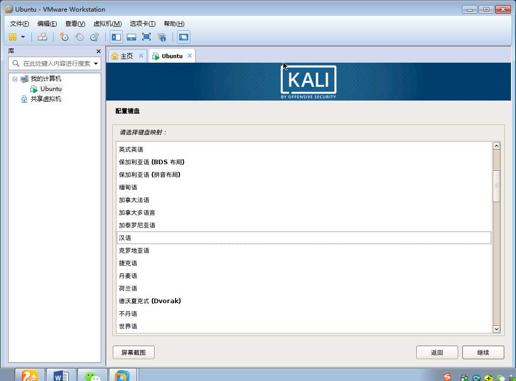Toggle the library sidebar view icon

116,37
